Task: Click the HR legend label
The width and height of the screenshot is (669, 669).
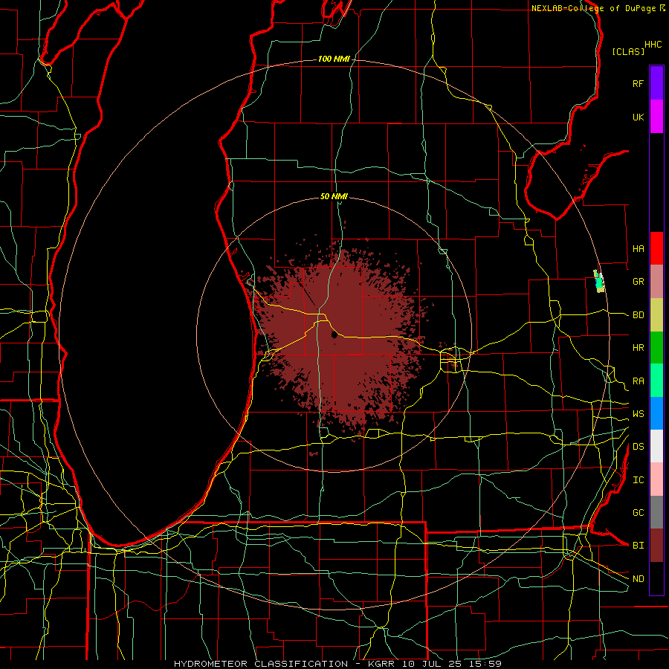Action: [638, 348]
